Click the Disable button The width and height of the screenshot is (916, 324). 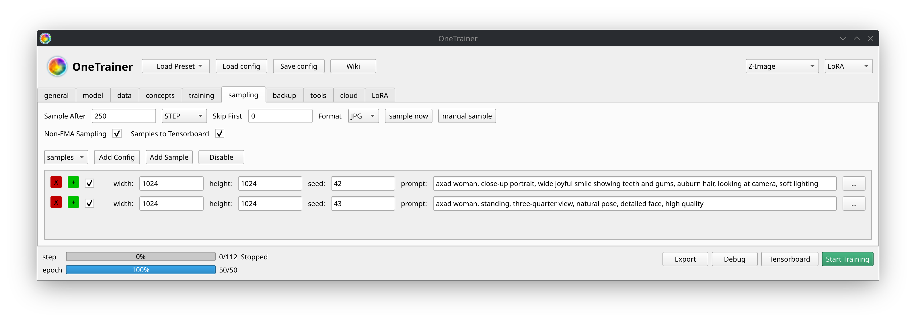click(x=221, y=158)
